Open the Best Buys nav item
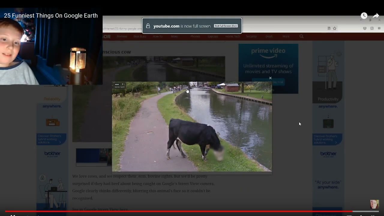Viewport: 384px width, 216px height. [x=140, y=36]
